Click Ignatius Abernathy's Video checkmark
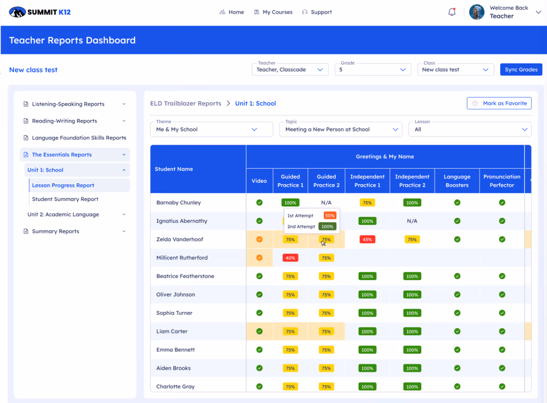 [259, 221]
